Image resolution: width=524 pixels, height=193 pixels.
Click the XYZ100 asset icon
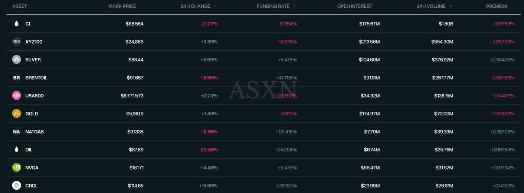16,42
